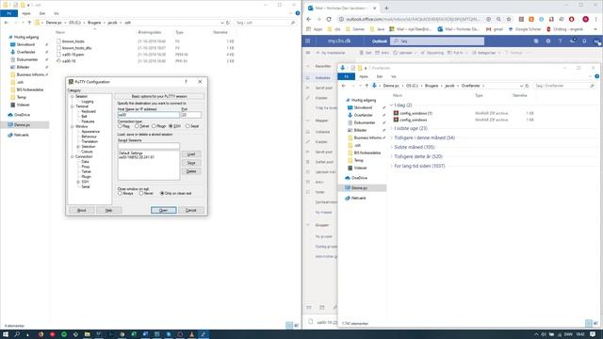Open the Hjem tab in Overførsler Explorer window
The height and width of the screenshot is (339, 603).
(x=364, y=76)
